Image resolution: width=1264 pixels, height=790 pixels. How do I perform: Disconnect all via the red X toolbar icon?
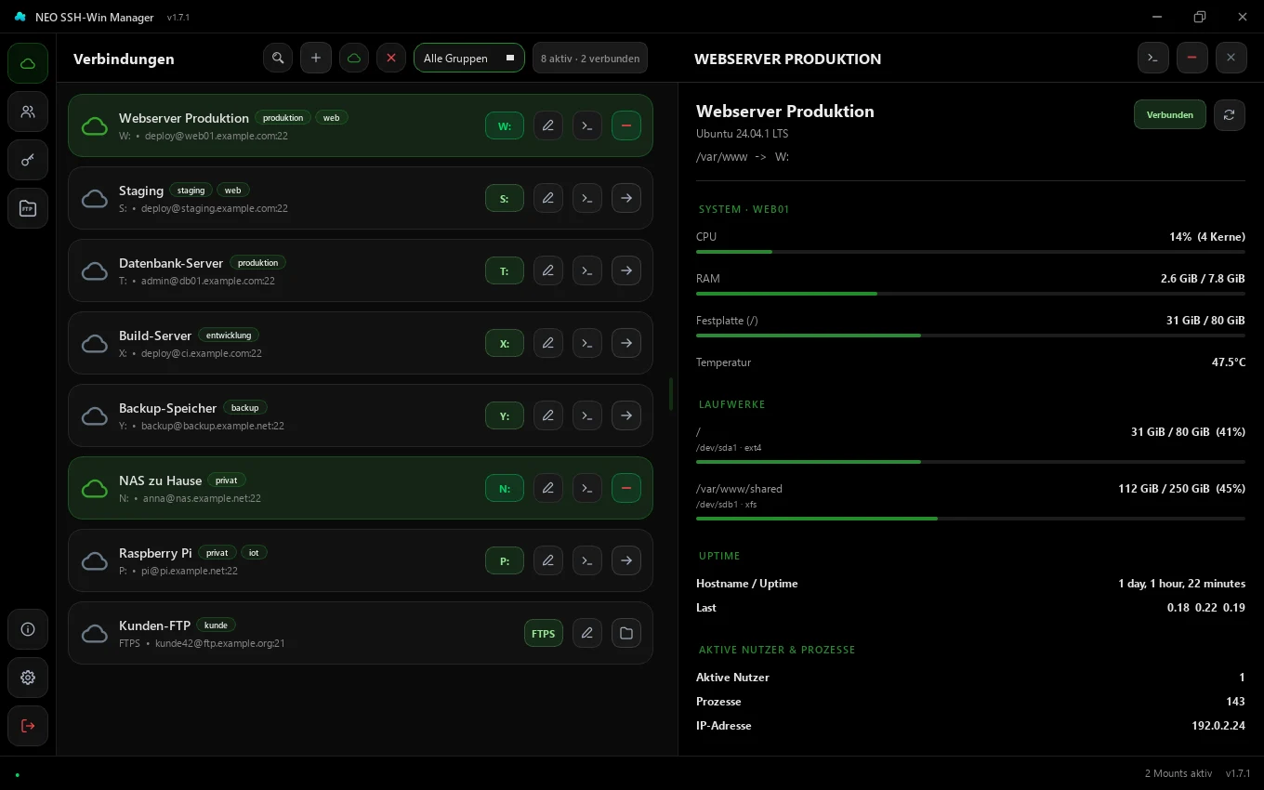pos(391,58)
